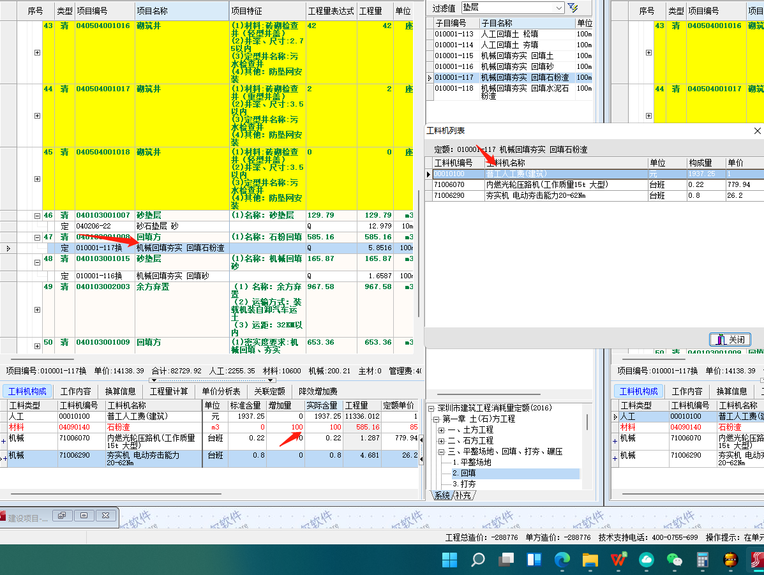This screenshot has width=764, height=575.
Task: Collapse row 47 回填方 in left window
Action: pyautogui.click(x=37, y=238)
